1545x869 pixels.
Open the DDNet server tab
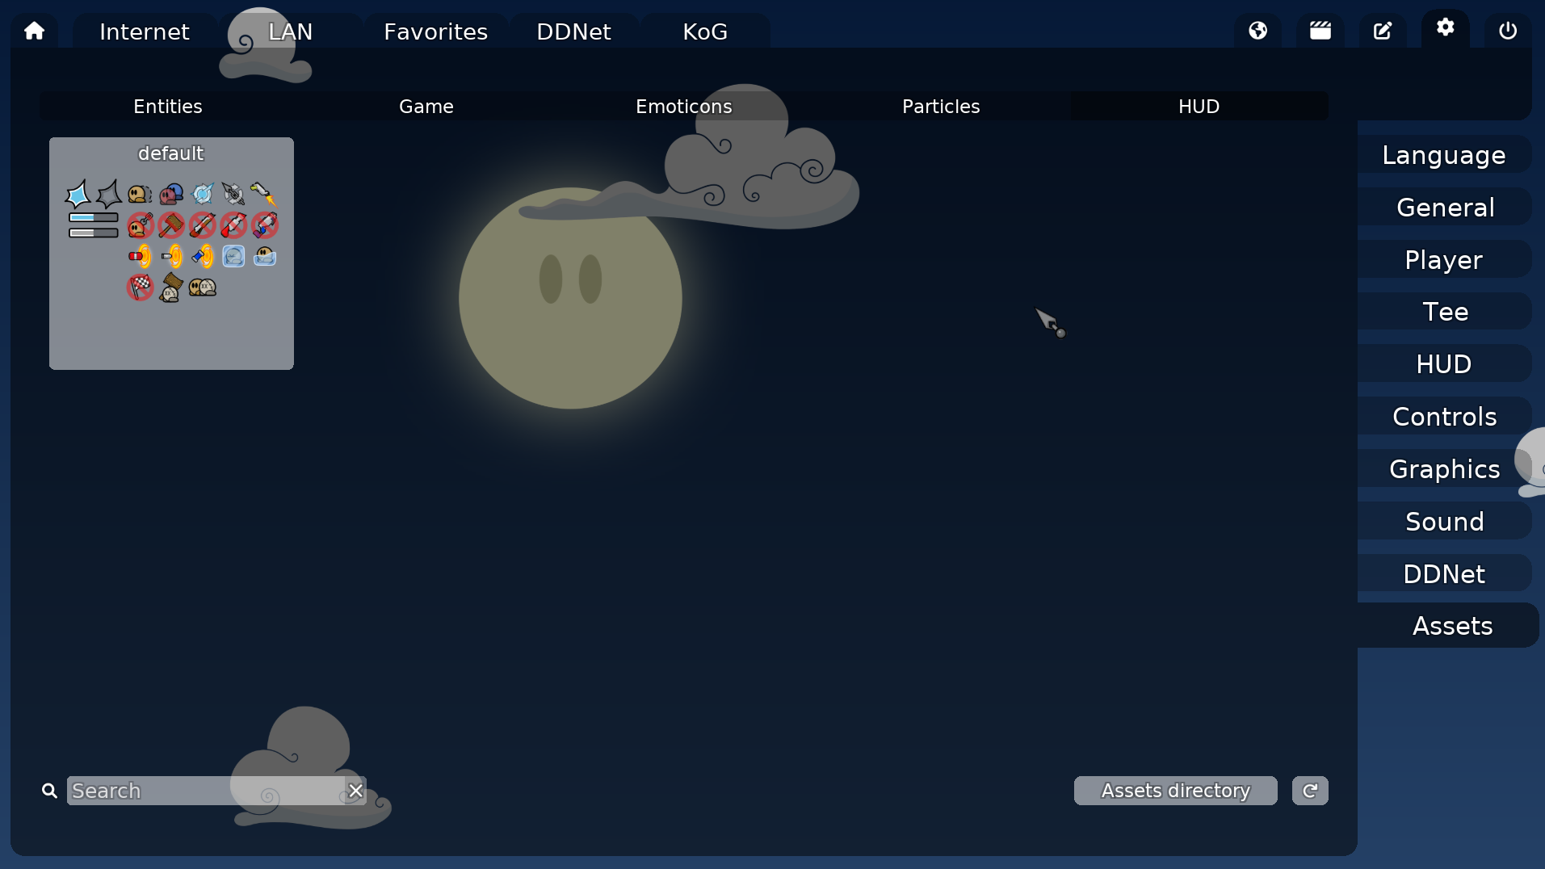pyautogui.click(x=574, y=31)
